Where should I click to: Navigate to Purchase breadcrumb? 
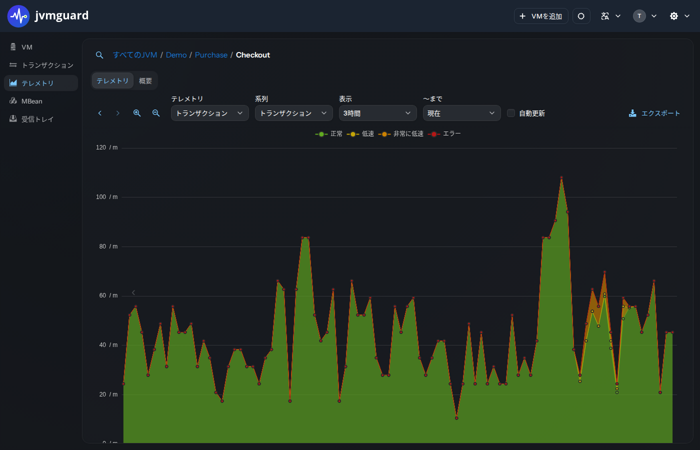point(211,55)
